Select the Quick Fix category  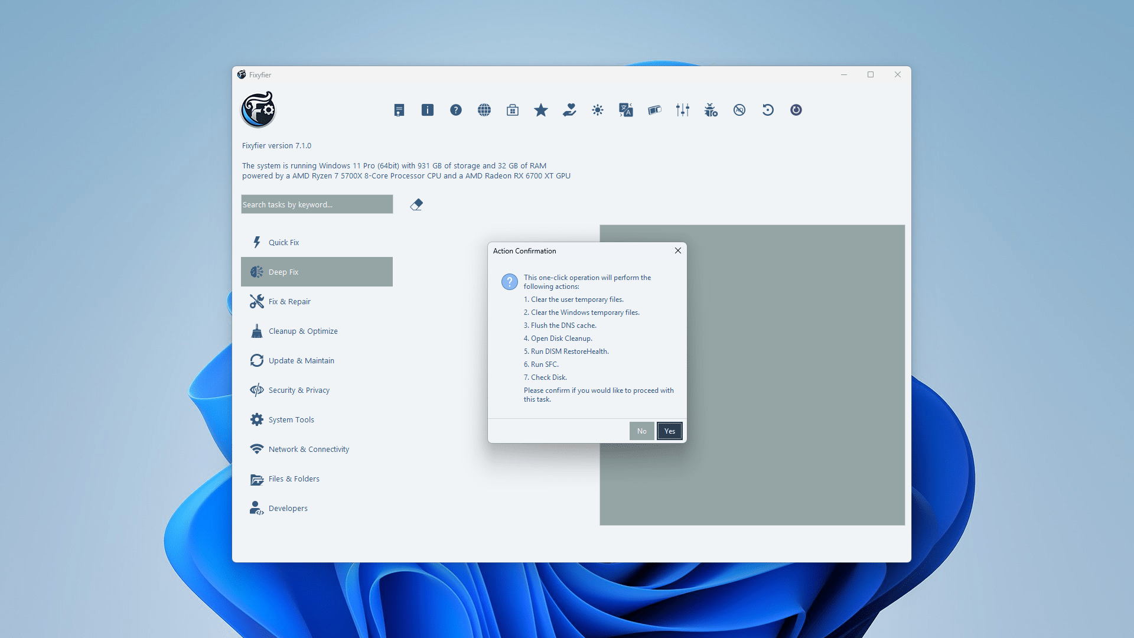284,242
